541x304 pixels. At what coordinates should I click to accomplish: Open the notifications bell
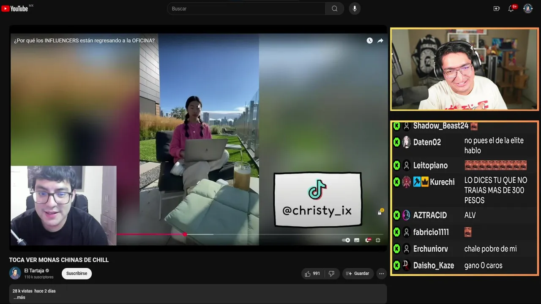511,8
